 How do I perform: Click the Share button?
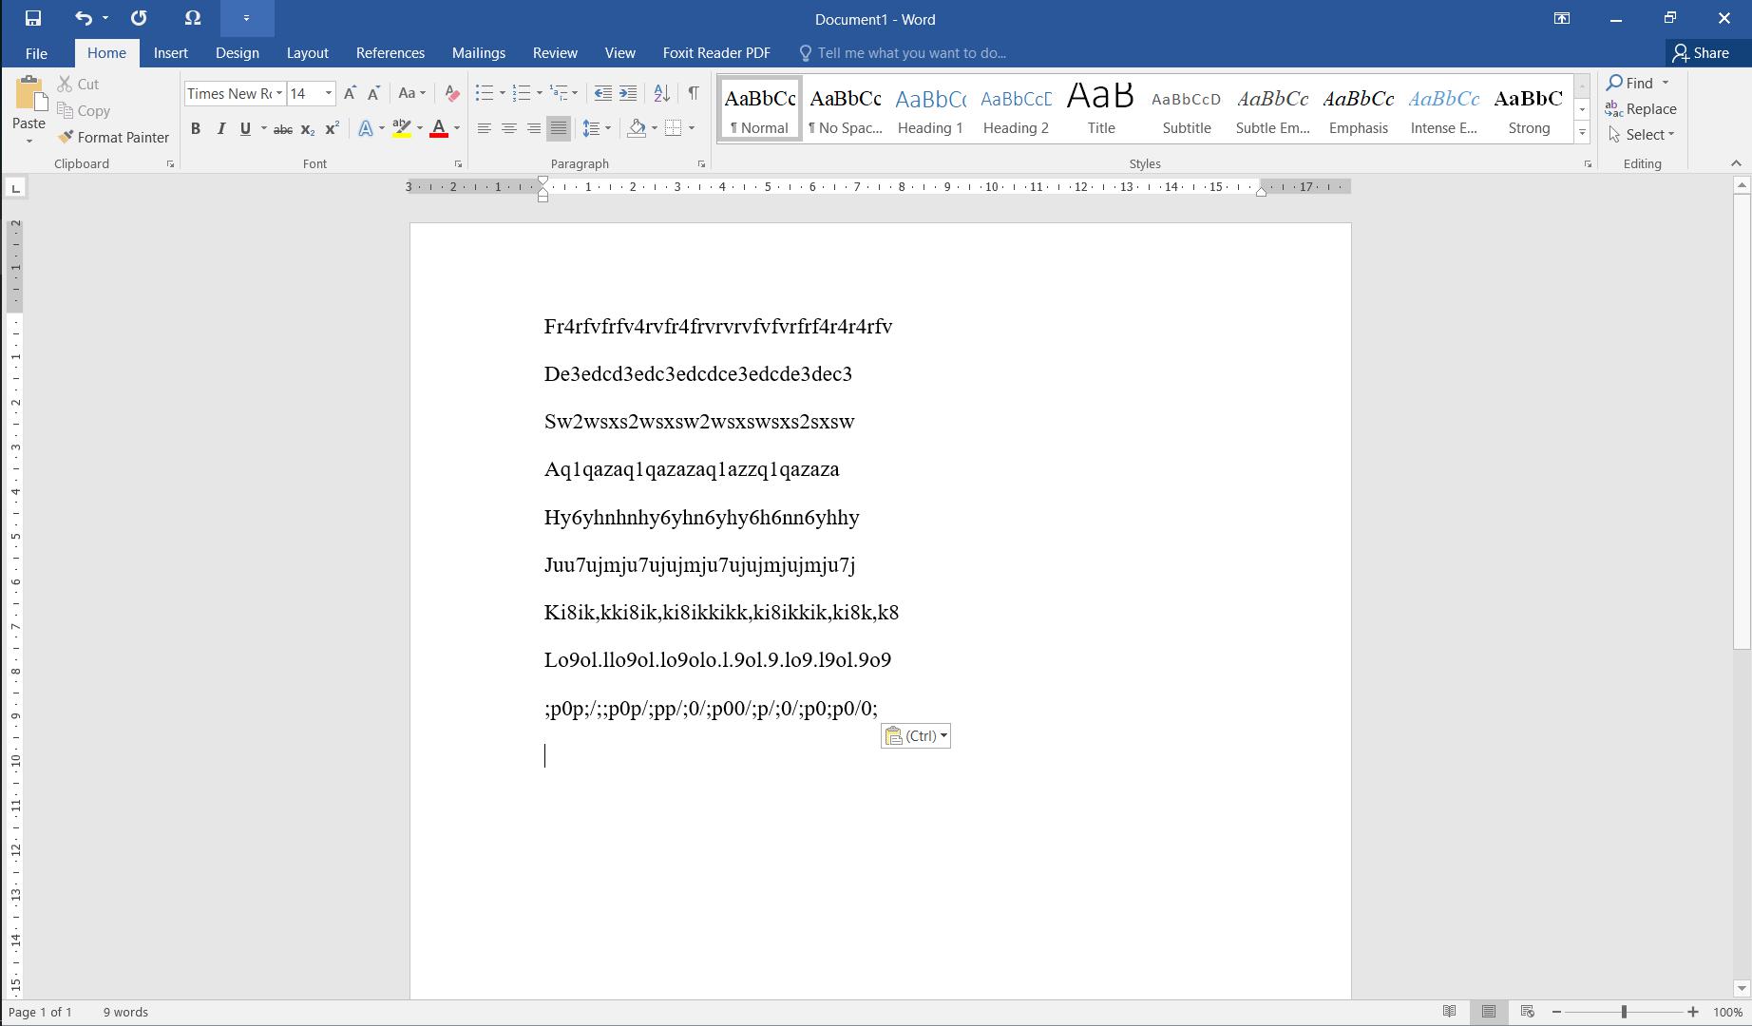click(x=1701, y=53)
